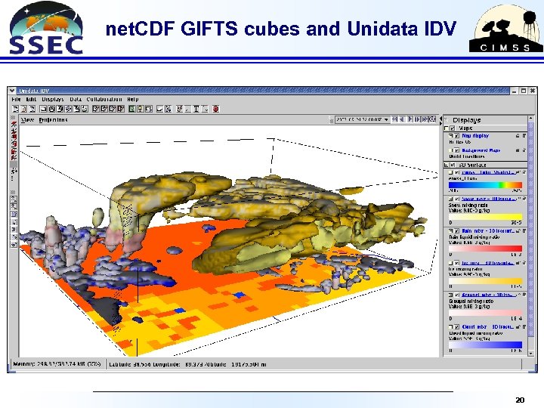Viewport: 544px width, 408px height.
Task: Collapse the Map display legend entry
Action: point(450,136)
